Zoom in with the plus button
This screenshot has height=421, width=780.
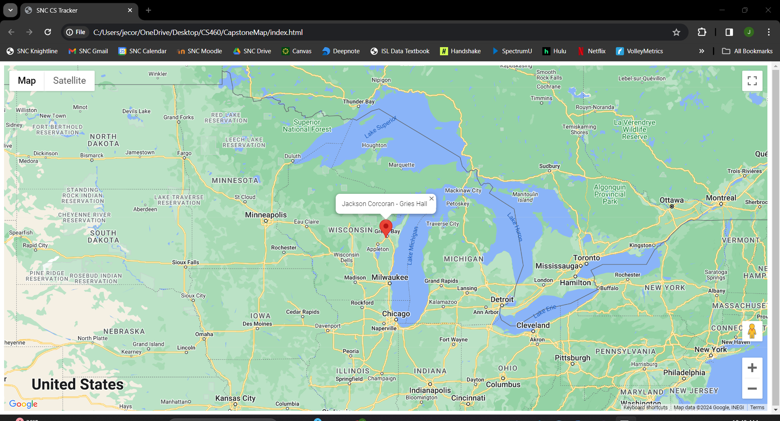pyautogui.click(x=752, y=368)
